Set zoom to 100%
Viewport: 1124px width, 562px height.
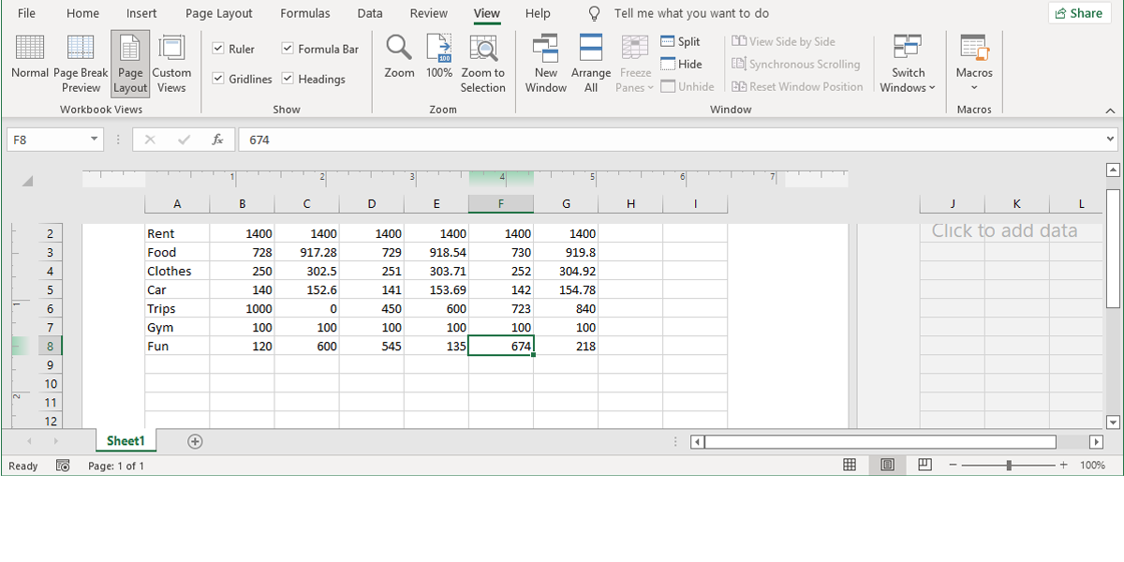point(438,56)
